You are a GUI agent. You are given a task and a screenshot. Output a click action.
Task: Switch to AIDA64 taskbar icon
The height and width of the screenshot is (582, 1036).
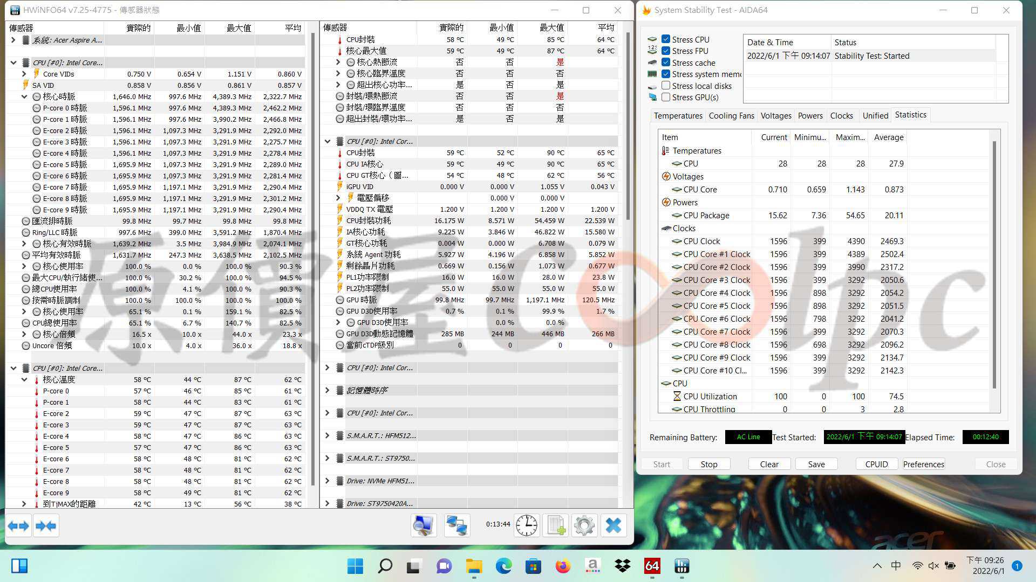tap(652, 566)
